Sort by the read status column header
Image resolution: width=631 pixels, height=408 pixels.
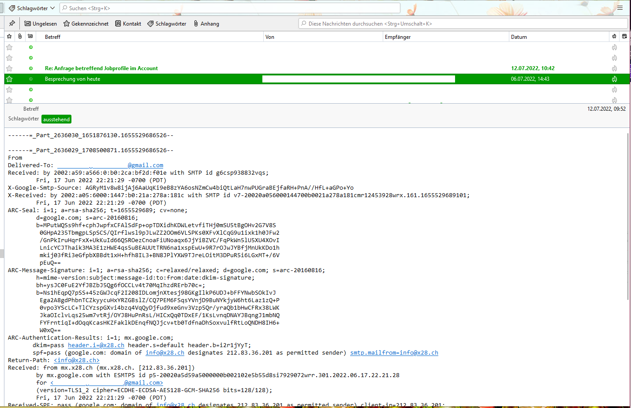(x=30, y=37)
